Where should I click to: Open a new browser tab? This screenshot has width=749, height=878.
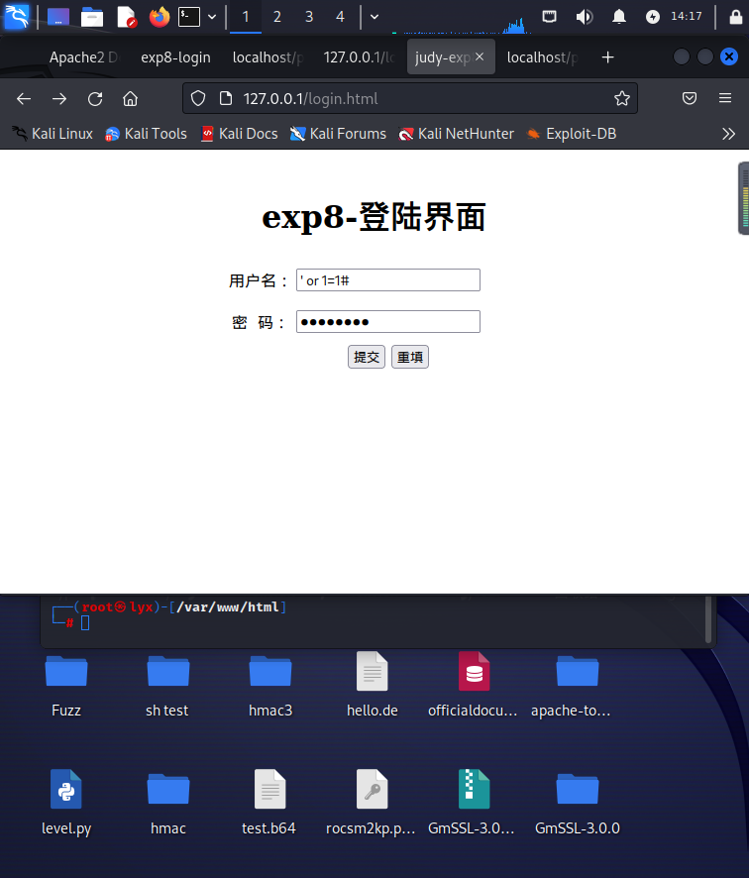tap(607, 57)
